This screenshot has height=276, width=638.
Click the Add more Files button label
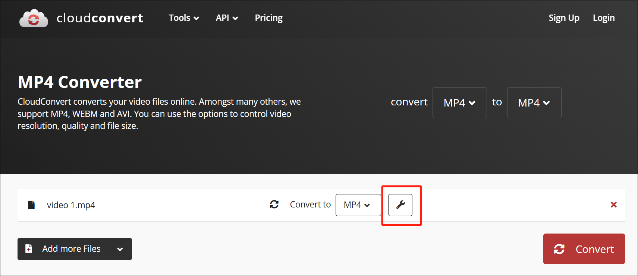[x=71, y=249]
